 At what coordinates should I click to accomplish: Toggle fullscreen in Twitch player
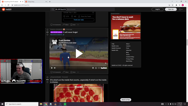click(x=99, y=68)
